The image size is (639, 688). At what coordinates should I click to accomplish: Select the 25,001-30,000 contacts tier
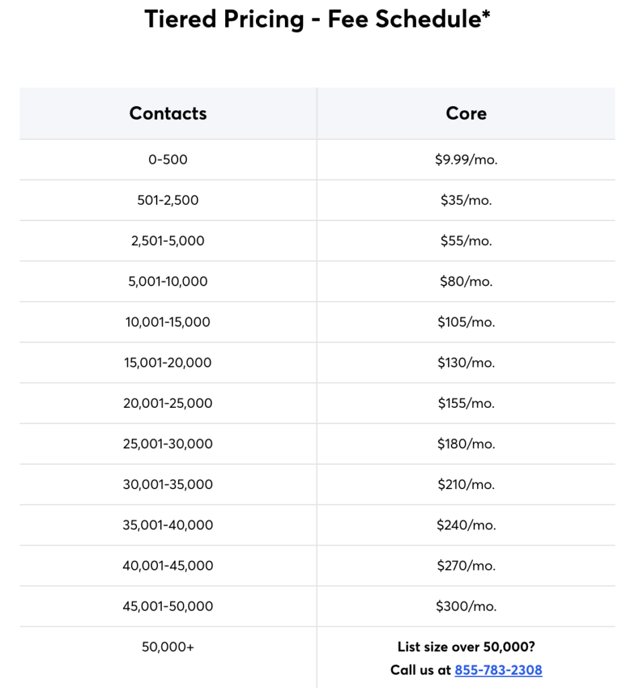[168, 444]
